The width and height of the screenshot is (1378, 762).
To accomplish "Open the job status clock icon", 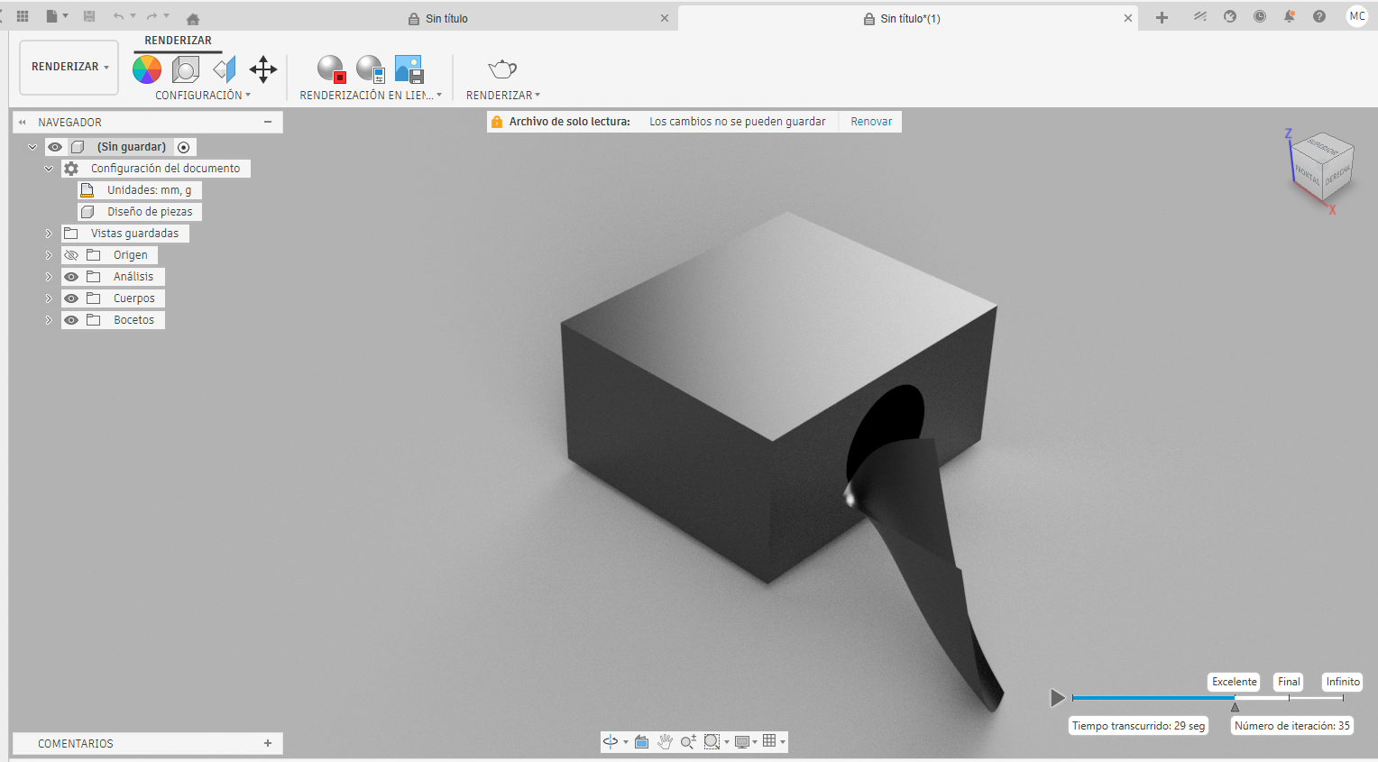I will [1260, 16].
